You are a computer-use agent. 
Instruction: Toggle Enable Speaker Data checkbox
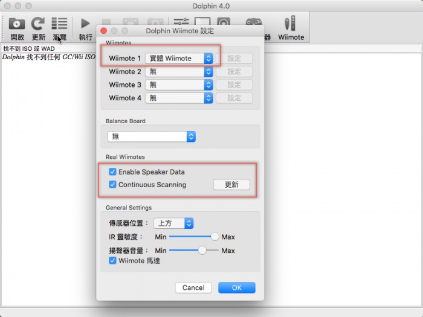pos(112,171)
